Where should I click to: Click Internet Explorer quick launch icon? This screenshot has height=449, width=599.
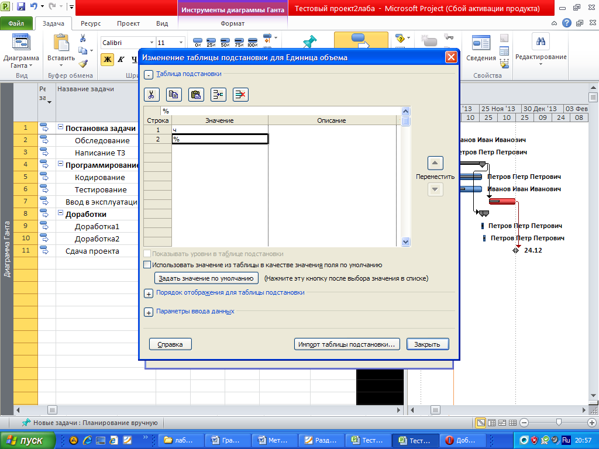[x=87, y=440]
